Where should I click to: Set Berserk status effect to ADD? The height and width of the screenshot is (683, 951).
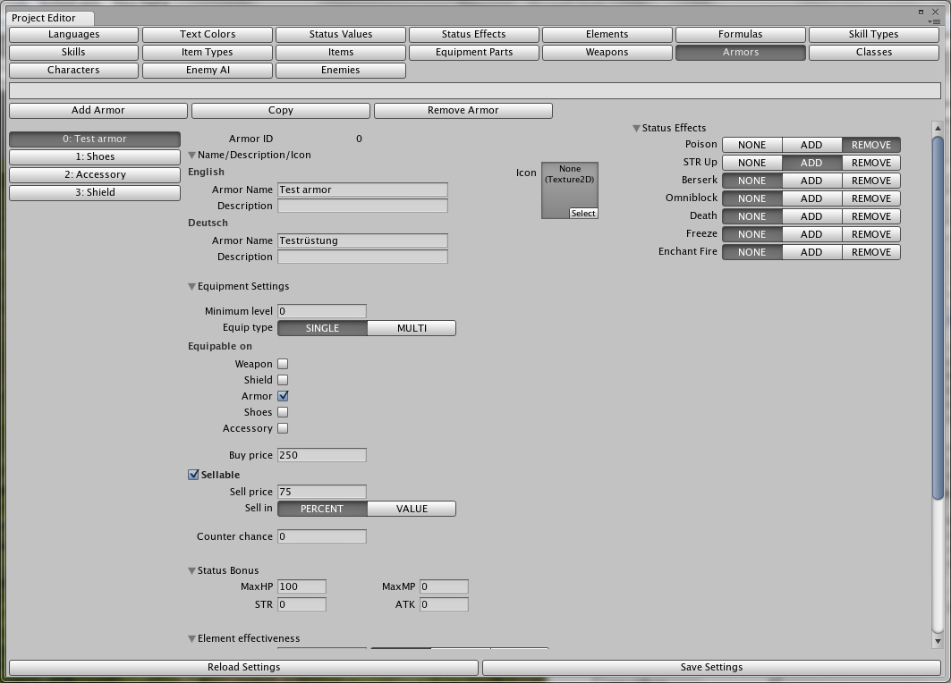(811, 181)
